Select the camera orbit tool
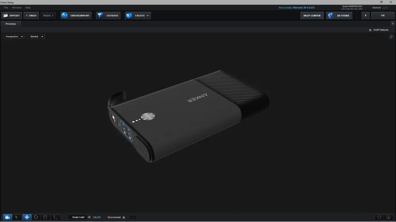396x222 pixels. (8, 217)
